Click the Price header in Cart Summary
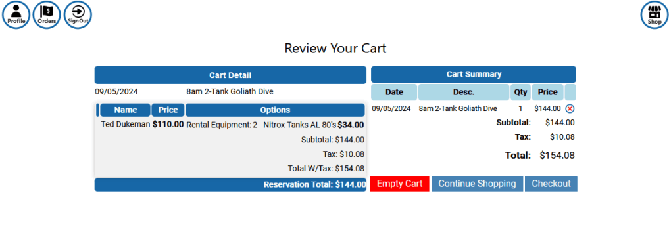This screenshot has height=250, width=669. (x=547, y=92)
